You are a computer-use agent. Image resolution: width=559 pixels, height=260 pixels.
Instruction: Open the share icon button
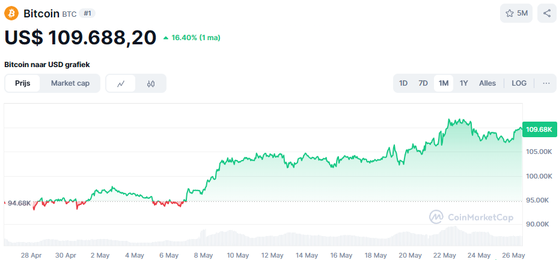[547, 14]
